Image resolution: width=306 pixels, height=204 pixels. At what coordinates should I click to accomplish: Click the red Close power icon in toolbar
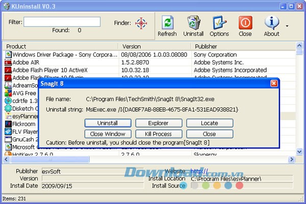coord(245,23)
